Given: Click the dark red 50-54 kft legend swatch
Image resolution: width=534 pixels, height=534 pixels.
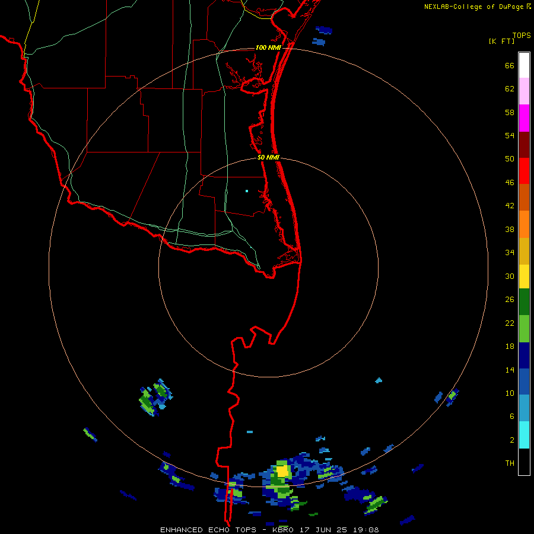Looking at the screenshot, I should pos(524,145).
